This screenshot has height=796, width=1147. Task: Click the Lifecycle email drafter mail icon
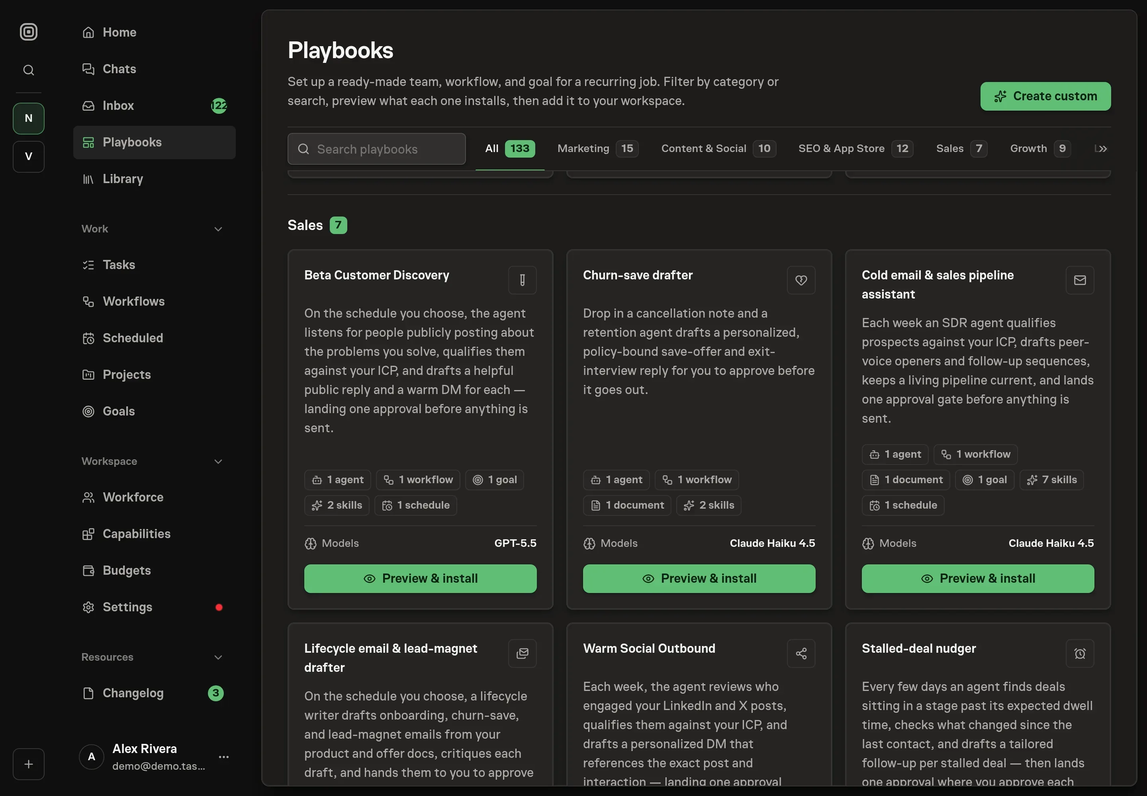pyautogui.click(x=522, y=654)
